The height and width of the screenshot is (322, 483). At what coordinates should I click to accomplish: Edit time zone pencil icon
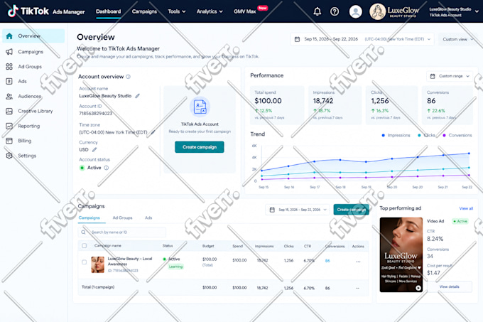[x=153, y=132]
